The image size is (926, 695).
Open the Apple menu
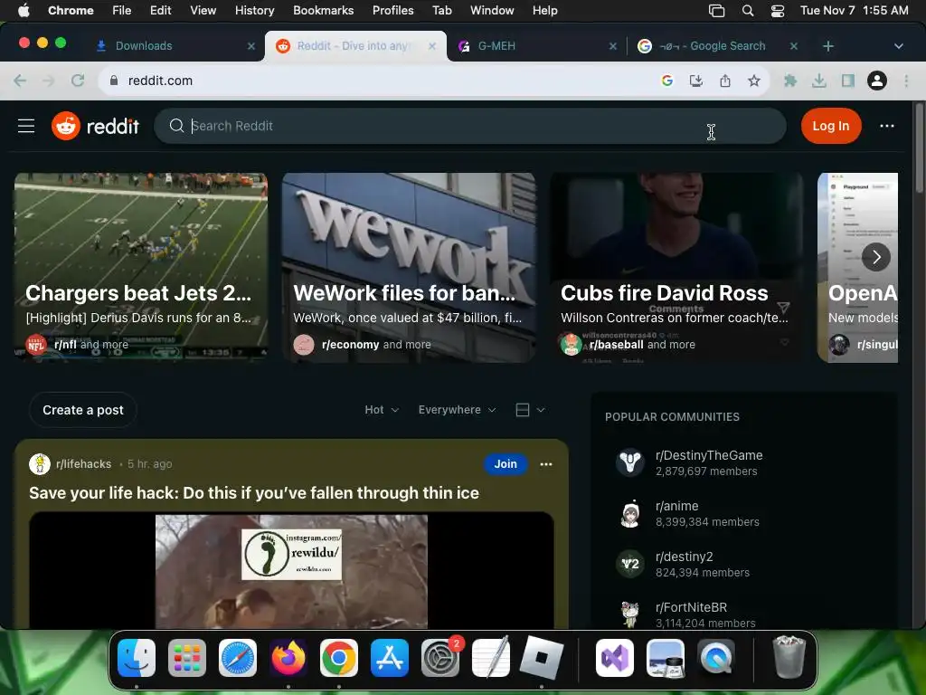[23, 11]
